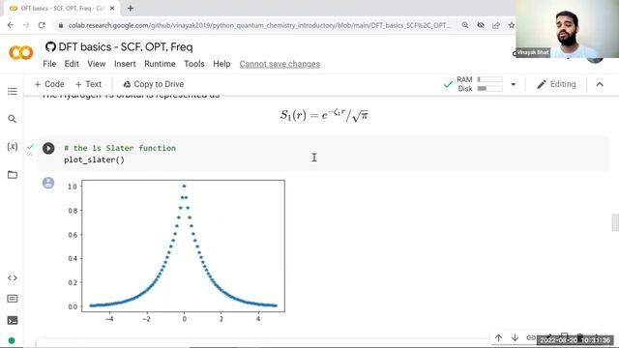This screenshot has width=619, height=348.
Task: Open the Runtime menu
Action: [x=160, y=64]
